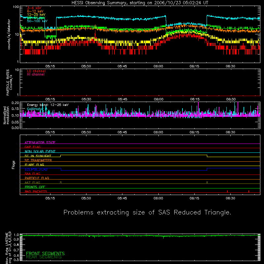Select the GAP FLAG label
Viewport: 264px width, 264px height.
32,147
